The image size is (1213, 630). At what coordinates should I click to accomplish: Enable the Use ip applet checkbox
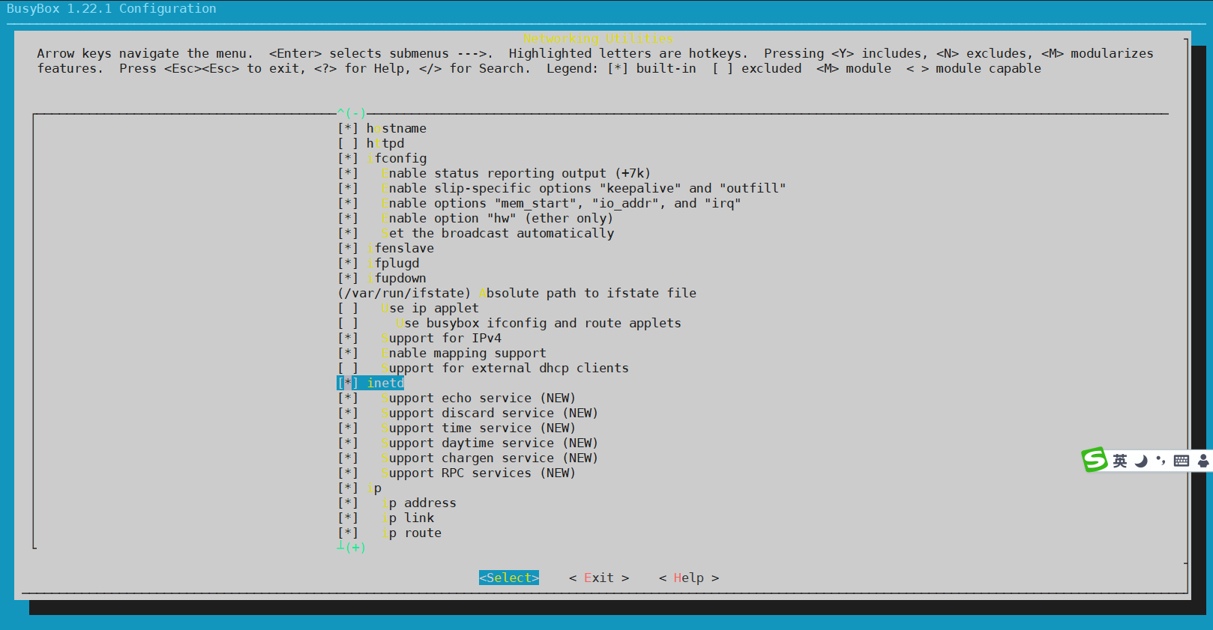[348, 309]
